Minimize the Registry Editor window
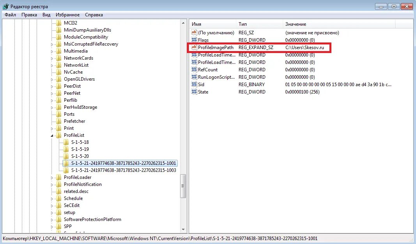 coord(381,6)
